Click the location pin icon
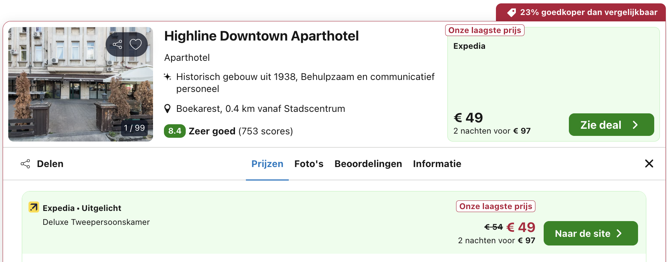This screenshot has width=667, height=262. coord(168,109)
